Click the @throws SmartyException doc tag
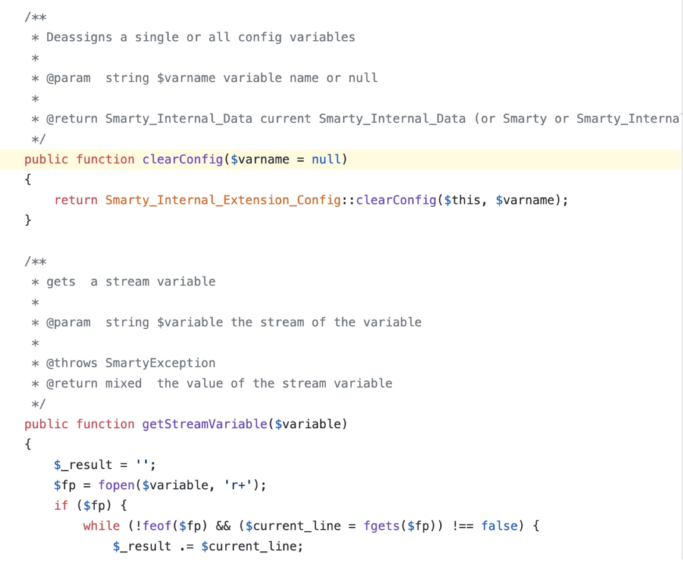This screenshot has height=565, width=683. [131, 363]
